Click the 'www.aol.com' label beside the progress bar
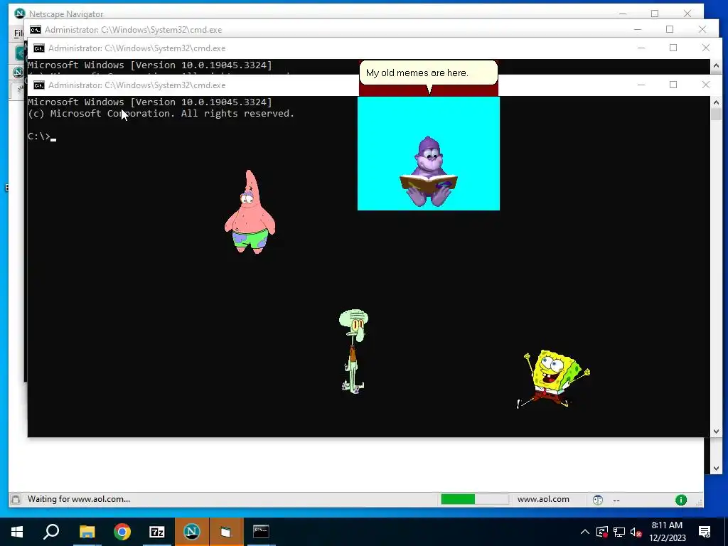This screenshot has height=546, width=728. click(x=543, y=499)
